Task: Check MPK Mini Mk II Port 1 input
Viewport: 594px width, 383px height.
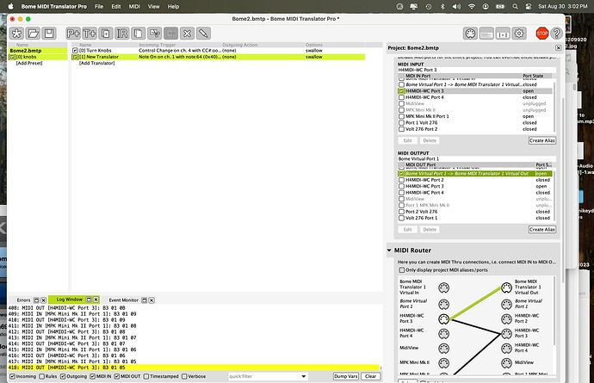Action: coord(401,116)
